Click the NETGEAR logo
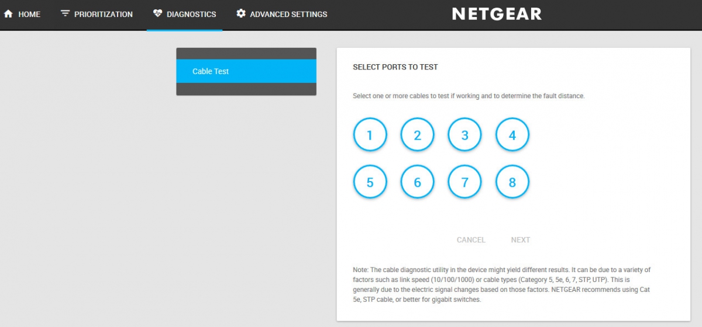 click(497, 14)
